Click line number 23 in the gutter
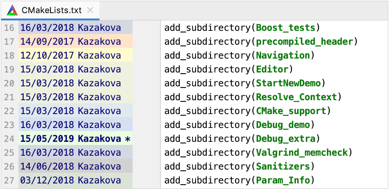This screenshot has height=190, width=389. pos(9,125)
